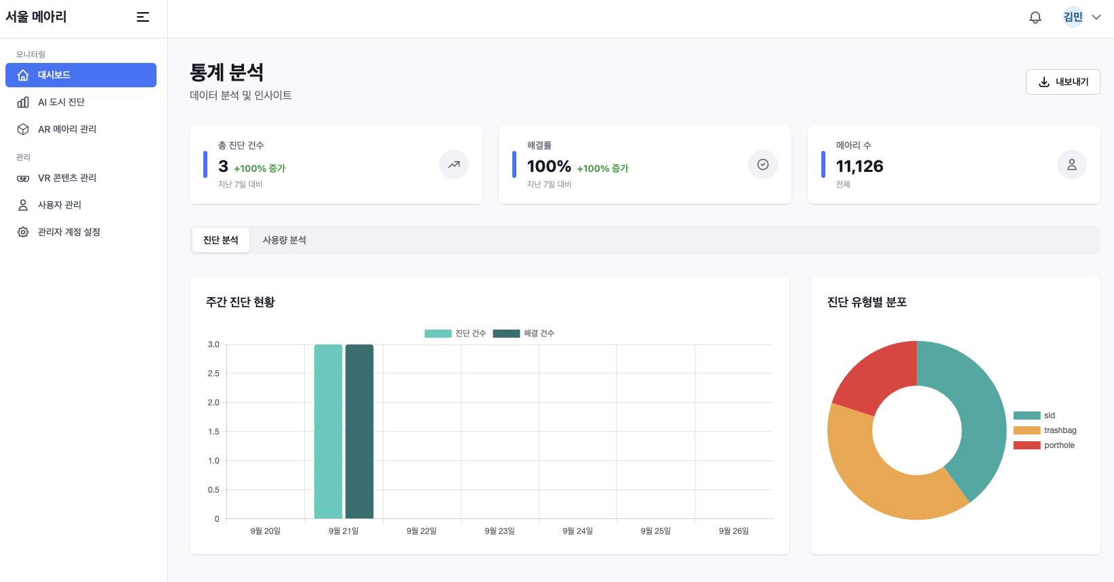Switch to the 사용량 분석 tab
This screenshot has height=582, width=1114.
click(x=285, y=240)
